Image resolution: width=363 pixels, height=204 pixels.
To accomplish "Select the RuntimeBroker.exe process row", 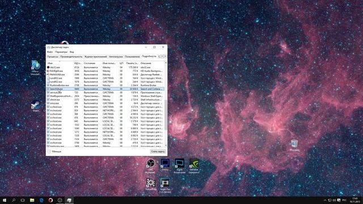I will [105, 86].
